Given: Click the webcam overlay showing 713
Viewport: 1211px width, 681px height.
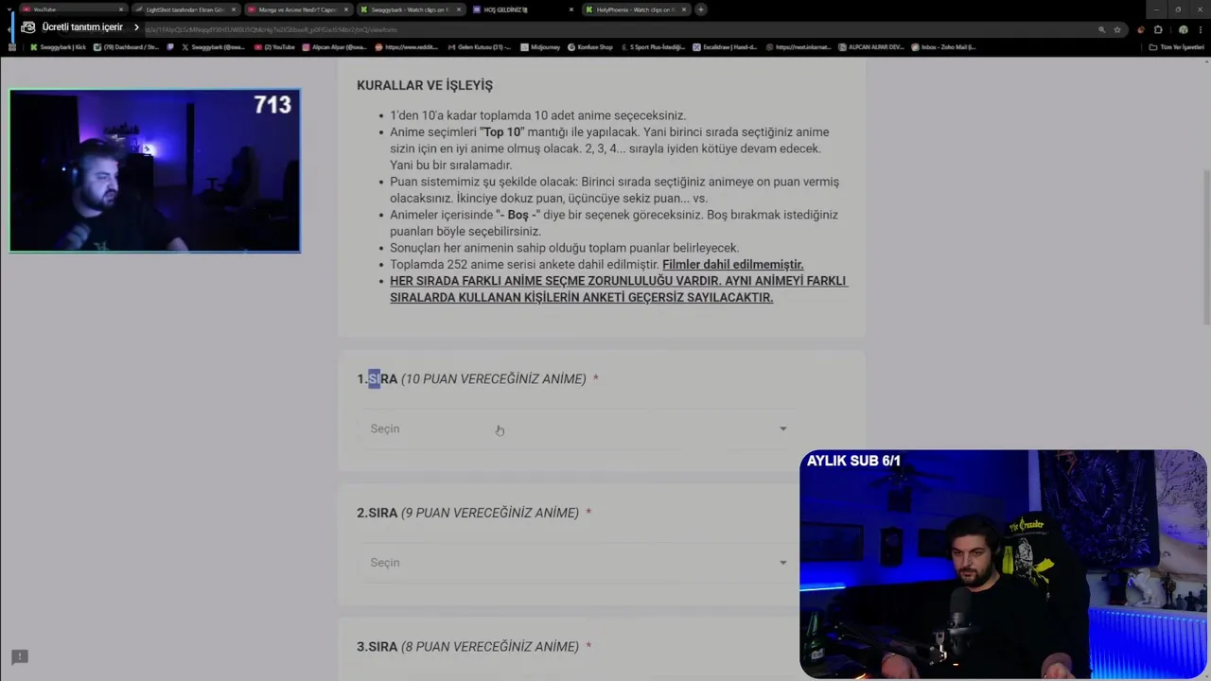Looking at the screenshot, I should [155, 171].
